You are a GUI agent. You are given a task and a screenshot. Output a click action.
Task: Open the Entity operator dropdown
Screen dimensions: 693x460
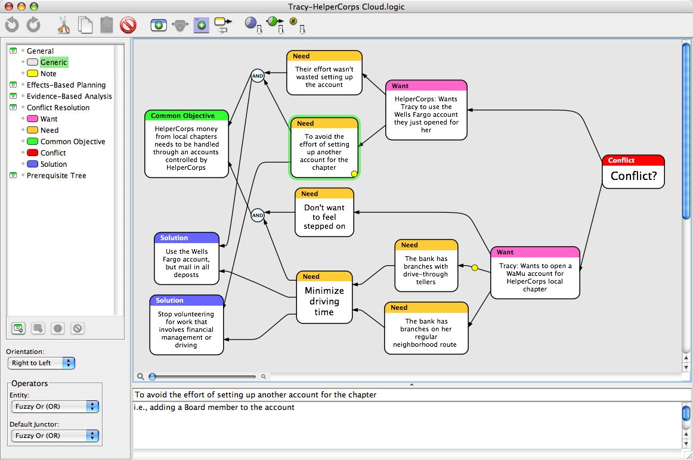[54, 406]
